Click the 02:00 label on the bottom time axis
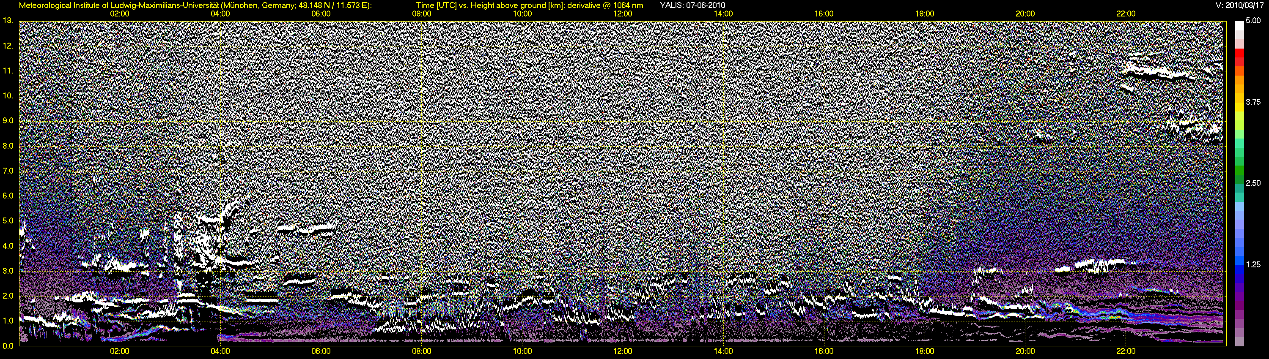The width and height of the screenshot is (1269, 359). click(x=119, y=351)
